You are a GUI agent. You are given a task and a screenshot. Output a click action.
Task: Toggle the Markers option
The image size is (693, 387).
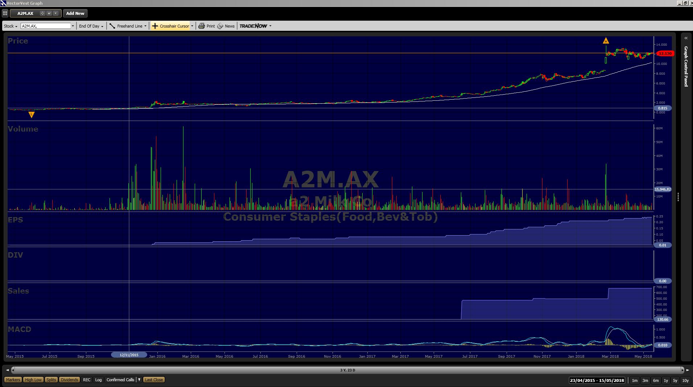click(13, 380)
